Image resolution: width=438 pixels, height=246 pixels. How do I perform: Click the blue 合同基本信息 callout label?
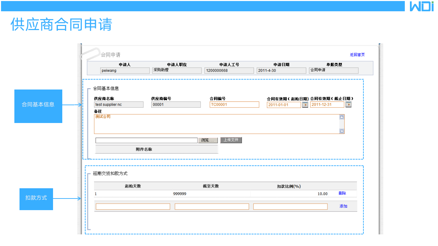38,105
